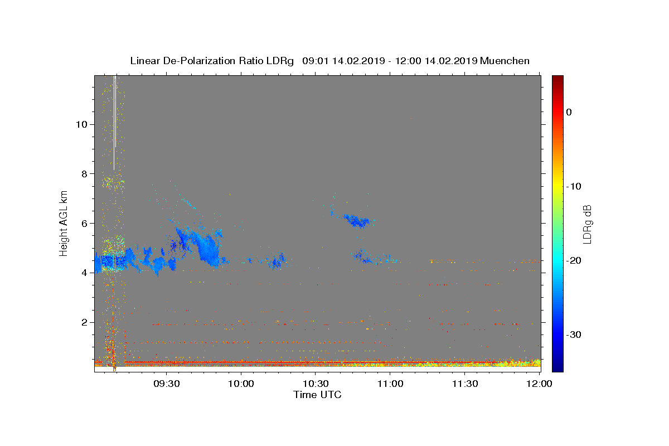Image resolution: width=669 pixels, height=446 pixels.
Task: Click the colorbar value -30
Action: 574,334
